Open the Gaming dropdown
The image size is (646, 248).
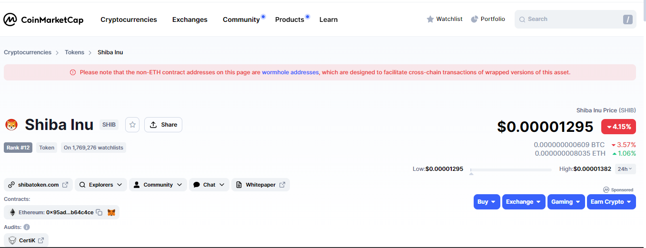click(x=566, y=202)
